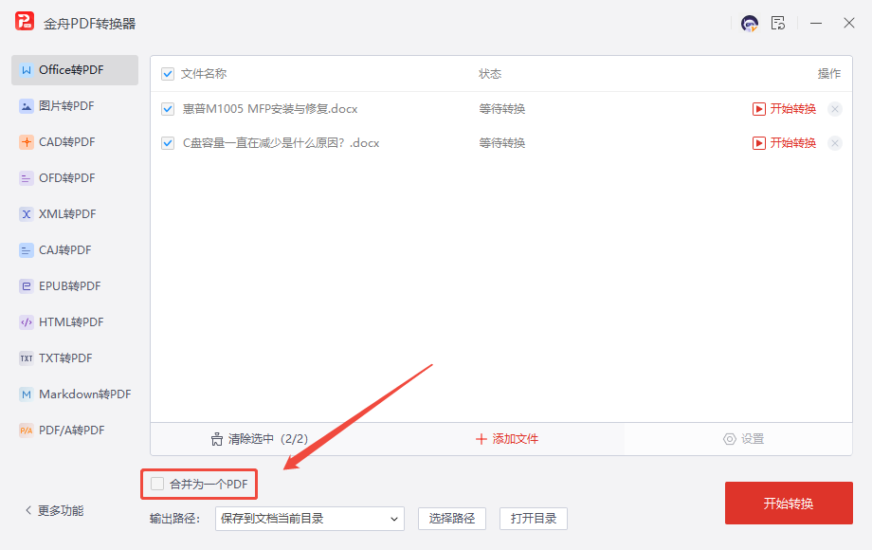
Task: Minimize the window
Action: tap(816, 24)
